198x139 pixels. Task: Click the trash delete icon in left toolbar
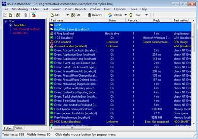(26, 15)
